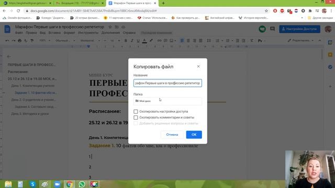Open the Инструменты menu
The height and width of the screenshot is (188, 335).
(x=88, y=33)
